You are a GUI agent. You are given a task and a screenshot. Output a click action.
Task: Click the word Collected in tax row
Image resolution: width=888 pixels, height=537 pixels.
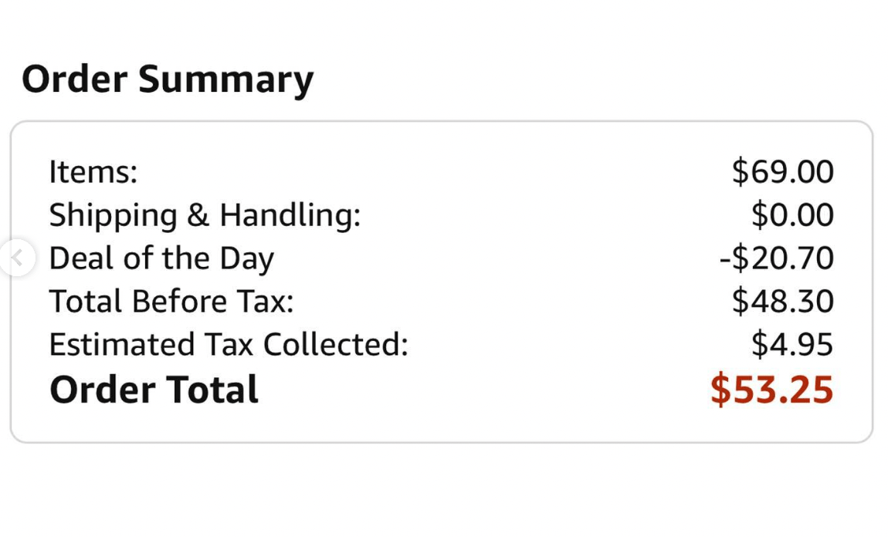point(336,344)
